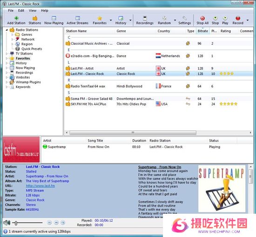Open the dropdown arrow next to Random

coord(175,20)
